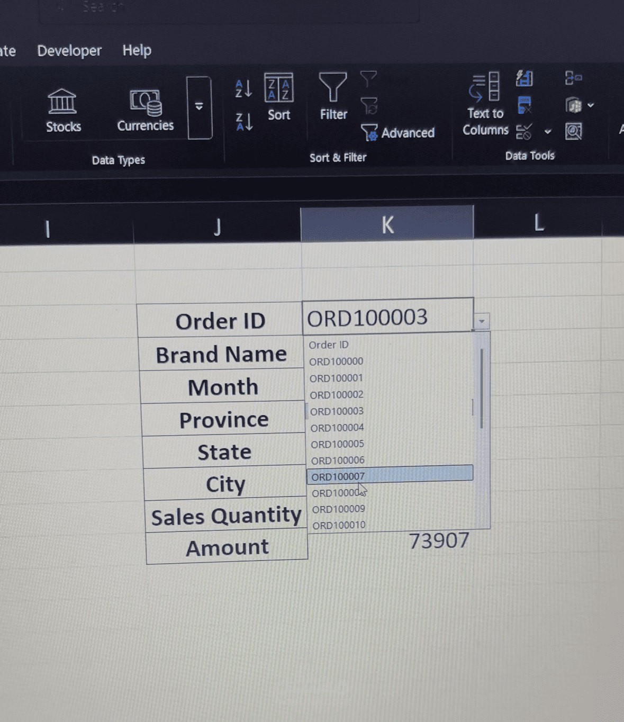The width and height of the screenshot is (624, 722).
Task: Click the magnifier table icon in Data Tools
Action: 574,131
